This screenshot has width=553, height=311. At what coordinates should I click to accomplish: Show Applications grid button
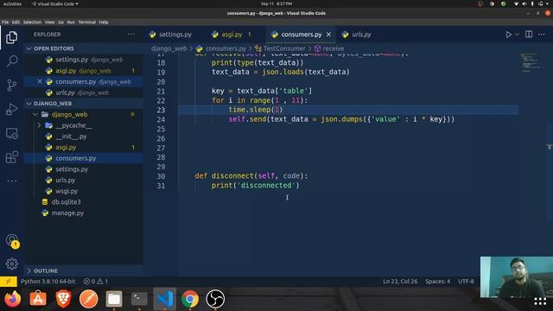(540, 301)
